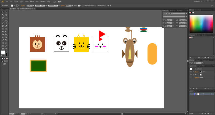Select the Blend tool
The width and height of the screenshot is (215, 115).
[6, 40]
